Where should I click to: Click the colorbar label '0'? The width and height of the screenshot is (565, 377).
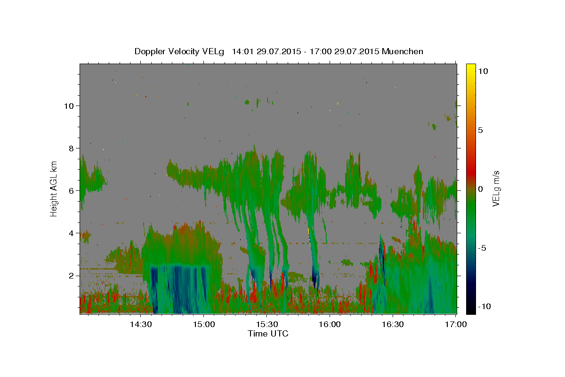tap(480, 189)
